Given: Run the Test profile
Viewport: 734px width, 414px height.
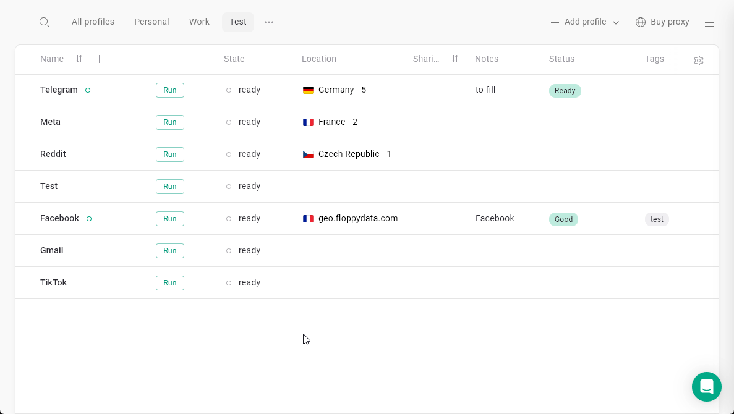Looking at the screenshot, I should pos(170,186).
